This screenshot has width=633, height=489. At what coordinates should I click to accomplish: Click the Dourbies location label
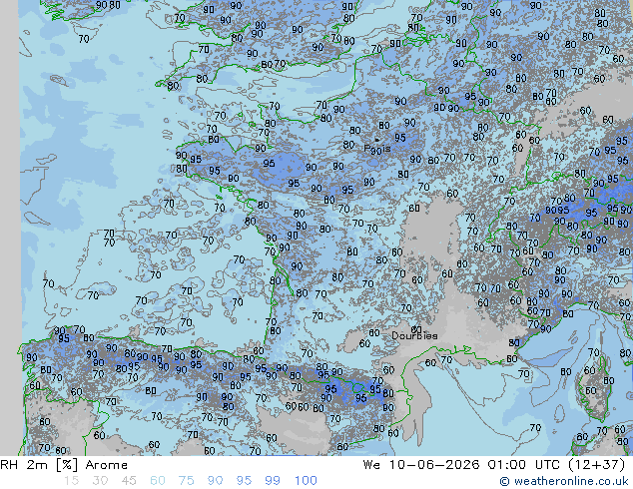(414, 335)
